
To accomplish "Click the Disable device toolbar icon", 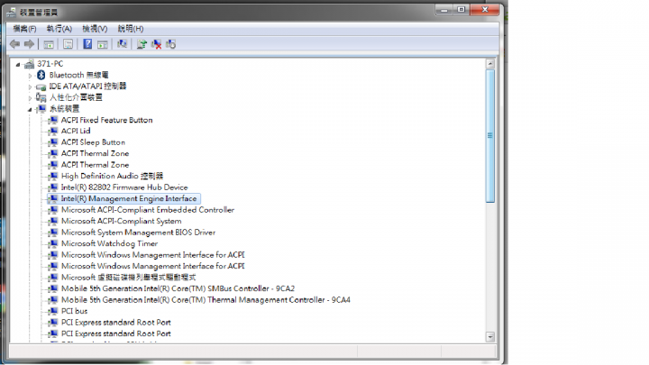I will [x=171, y=44].
